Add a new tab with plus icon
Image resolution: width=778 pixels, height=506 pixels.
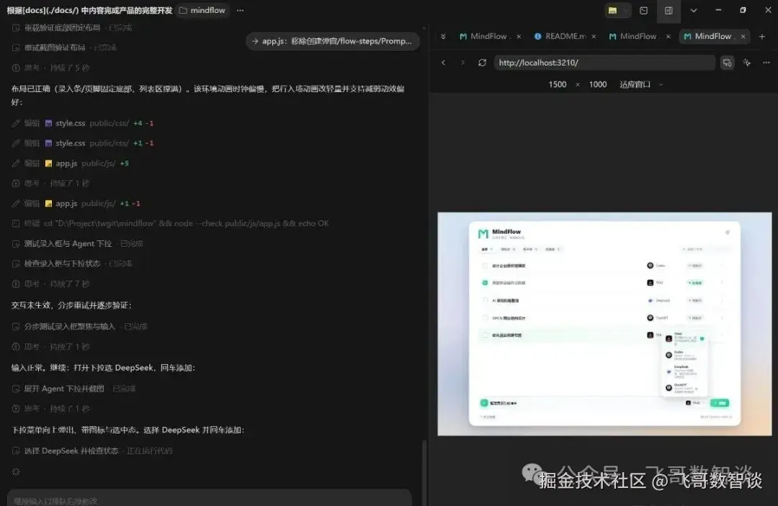(762, 37)
